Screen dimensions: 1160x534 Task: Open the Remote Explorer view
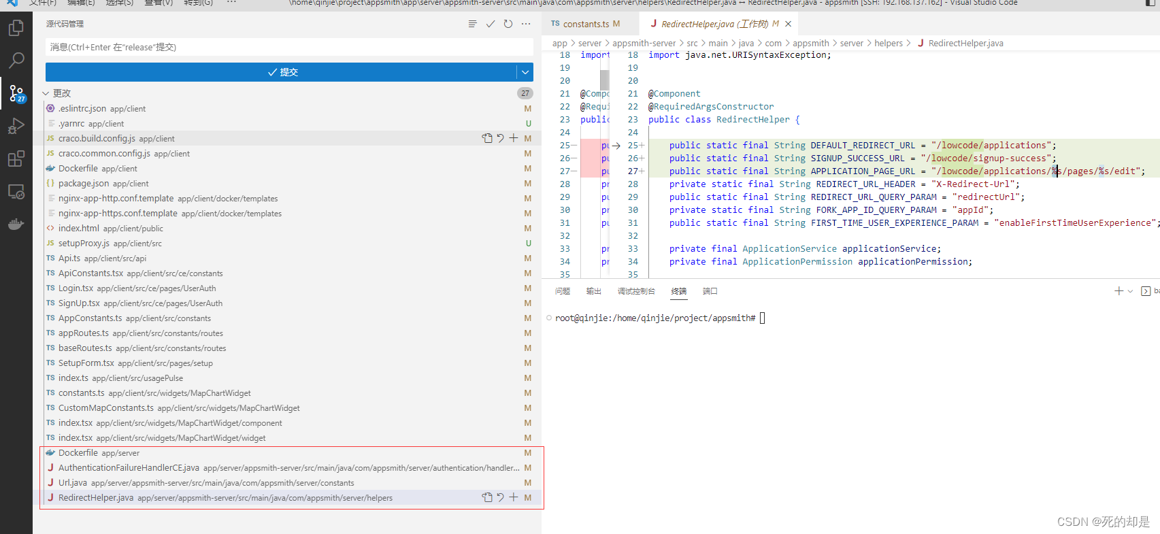pos(16,192)
